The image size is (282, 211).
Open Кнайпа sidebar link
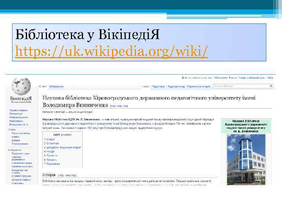(x=15, y=137)
